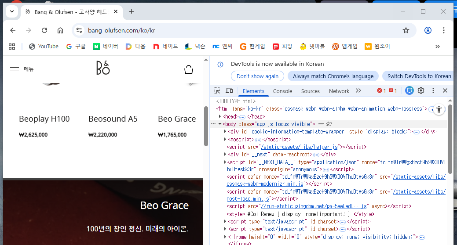
Task: Click the page vertical scrollbar thumb
Action: tap(206, 126)
